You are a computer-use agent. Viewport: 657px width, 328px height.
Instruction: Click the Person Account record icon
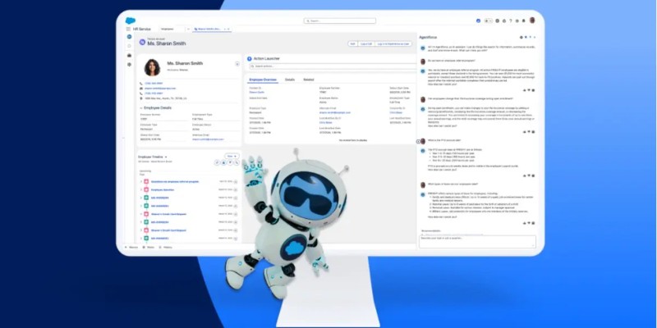click(x=142, y=43)
